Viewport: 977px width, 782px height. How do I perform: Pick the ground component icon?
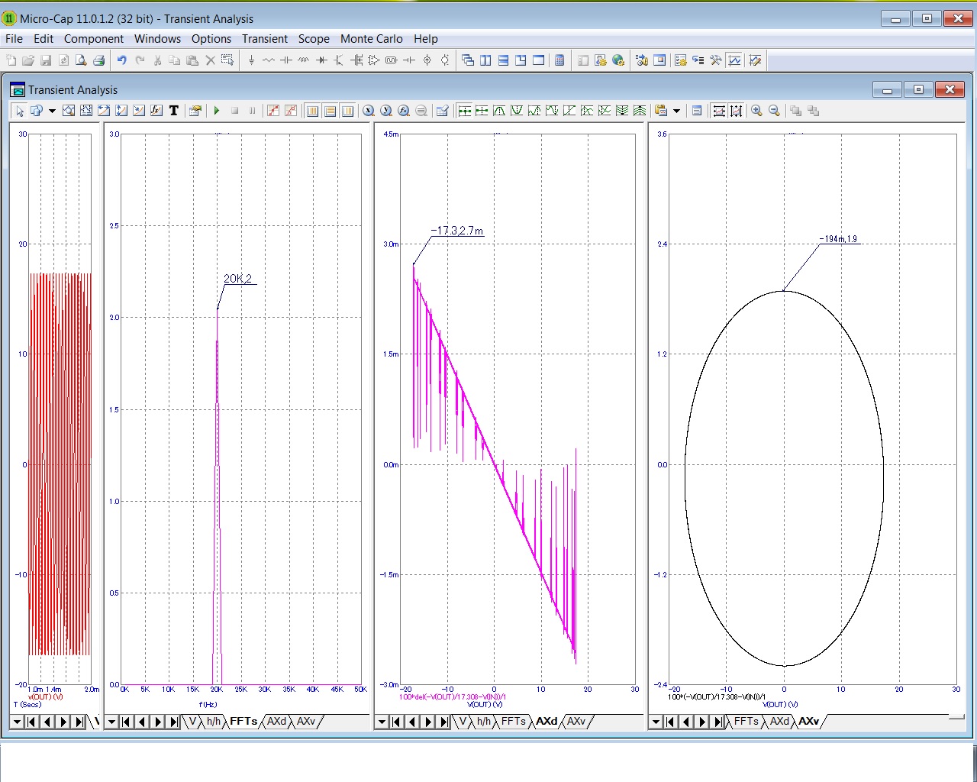coord(251,60)
